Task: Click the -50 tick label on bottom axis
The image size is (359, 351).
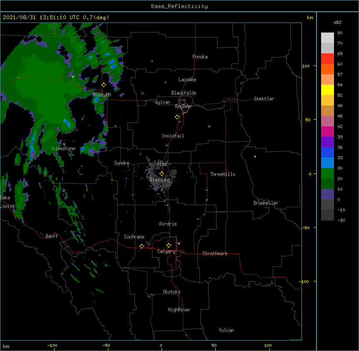Action: pos(106,345)
